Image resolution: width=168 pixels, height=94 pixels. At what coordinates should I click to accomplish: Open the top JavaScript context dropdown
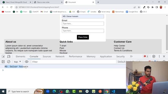pos(18,62)
